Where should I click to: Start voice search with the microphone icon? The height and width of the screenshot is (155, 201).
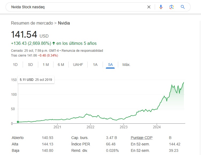[x=161, y=7]
